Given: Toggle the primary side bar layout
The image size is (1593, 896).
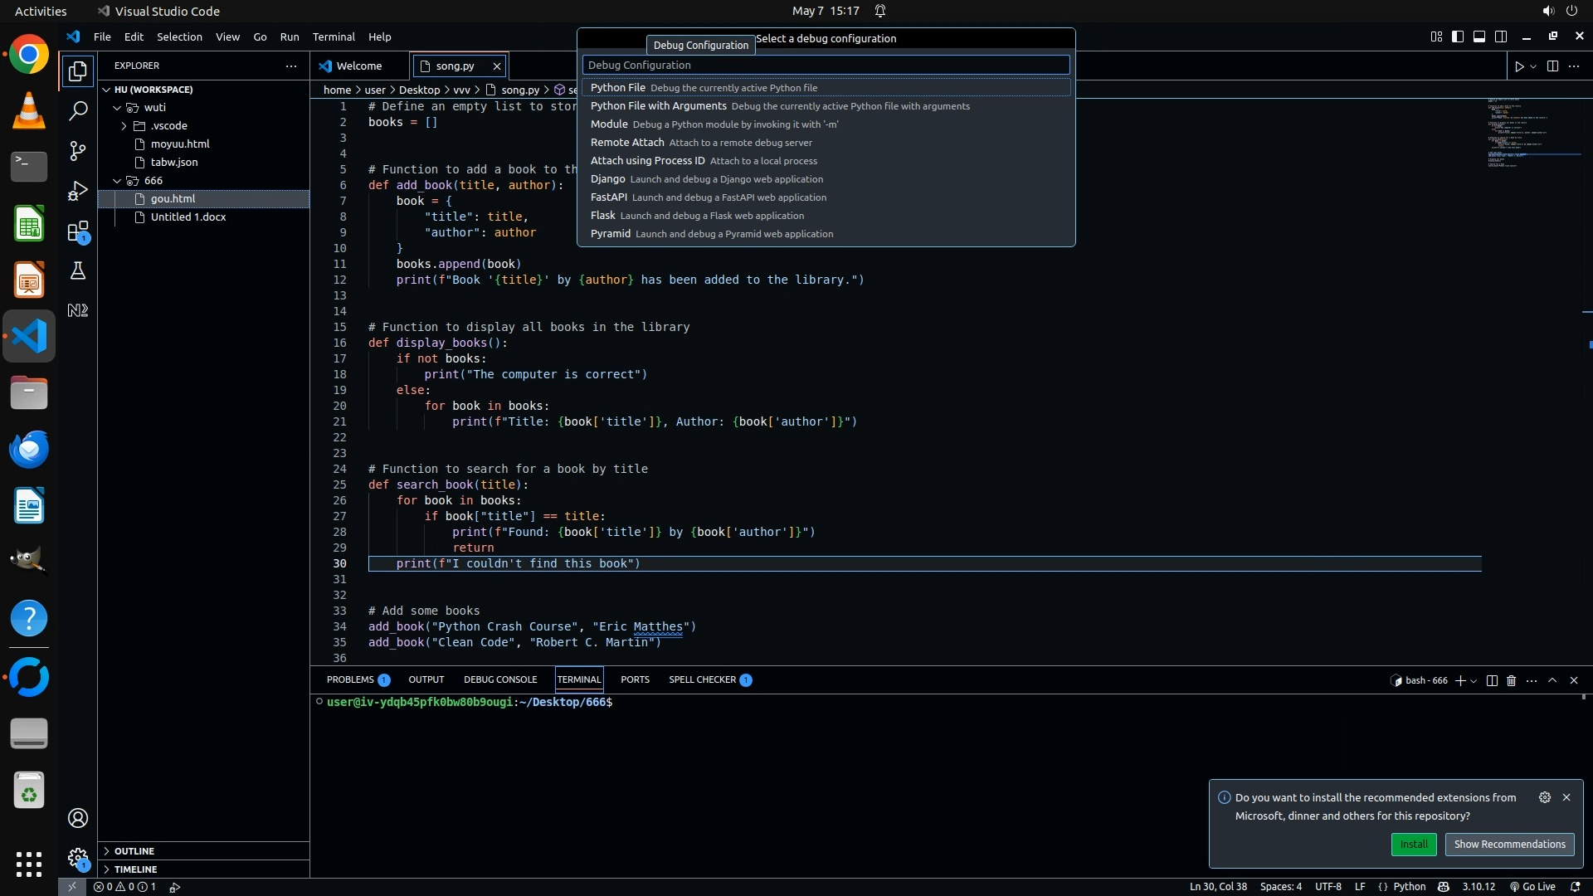Looking at the screenshot, I should click(1458, 37).
